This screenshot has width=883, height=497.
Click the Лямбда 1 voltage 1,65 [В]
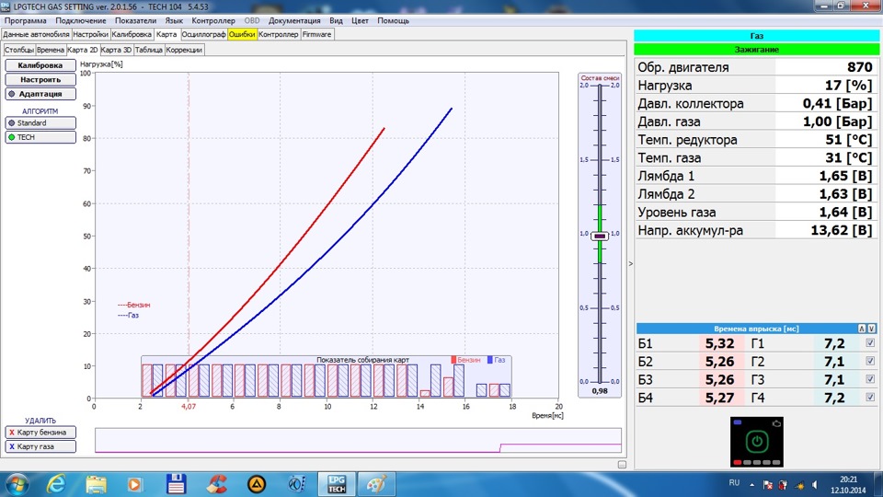pyautogui.click(x=845, y=176)
